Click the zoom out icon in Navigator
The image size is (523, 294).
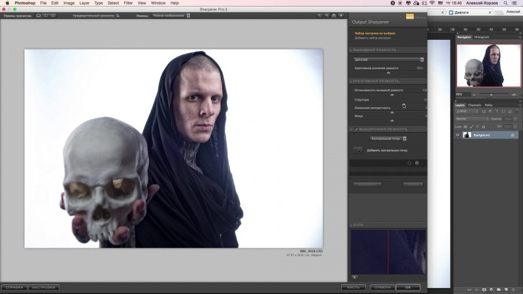[473, 95]
